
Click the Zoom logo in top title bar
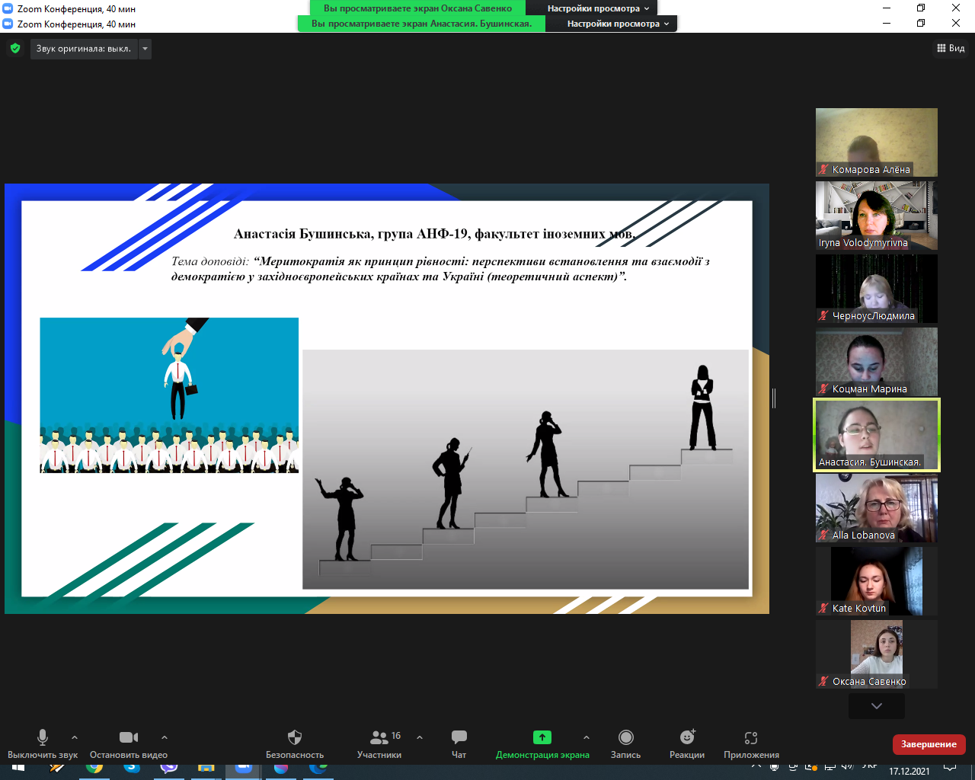click(8, 8)
